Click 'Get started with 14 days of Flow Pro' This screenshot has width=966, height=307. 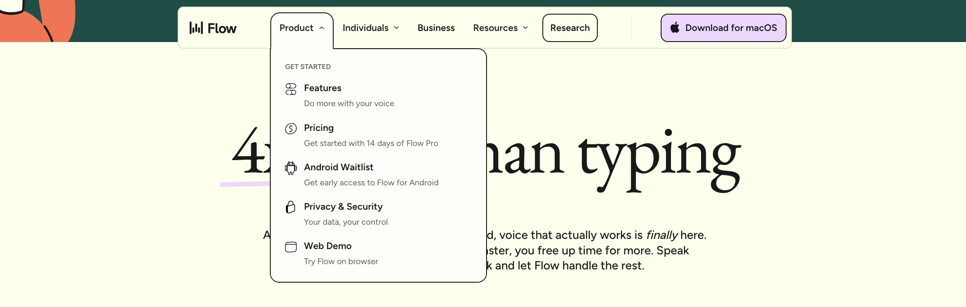[371, 143]
